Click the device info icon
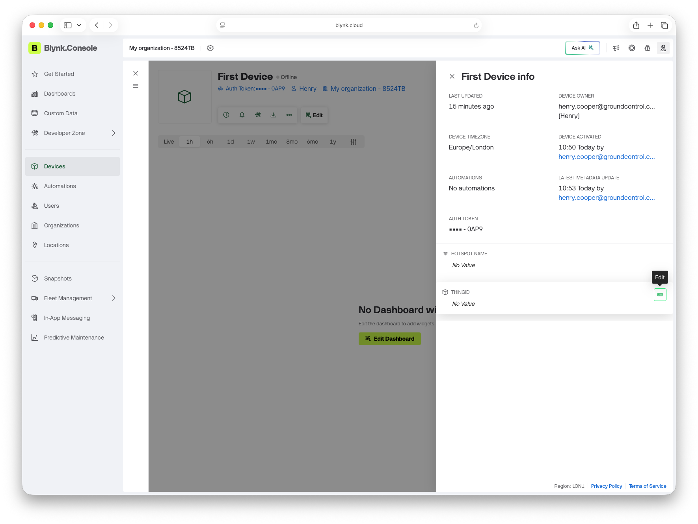Viewport: 698px width, 524px height. pos(226,115)
